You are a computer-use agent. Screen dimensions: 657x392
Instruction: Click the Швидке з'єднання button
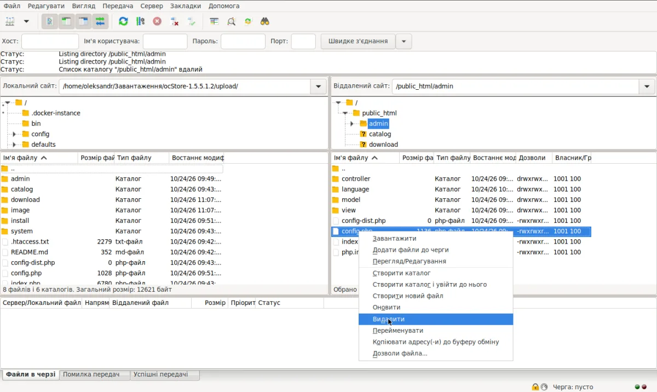[358, 41]
